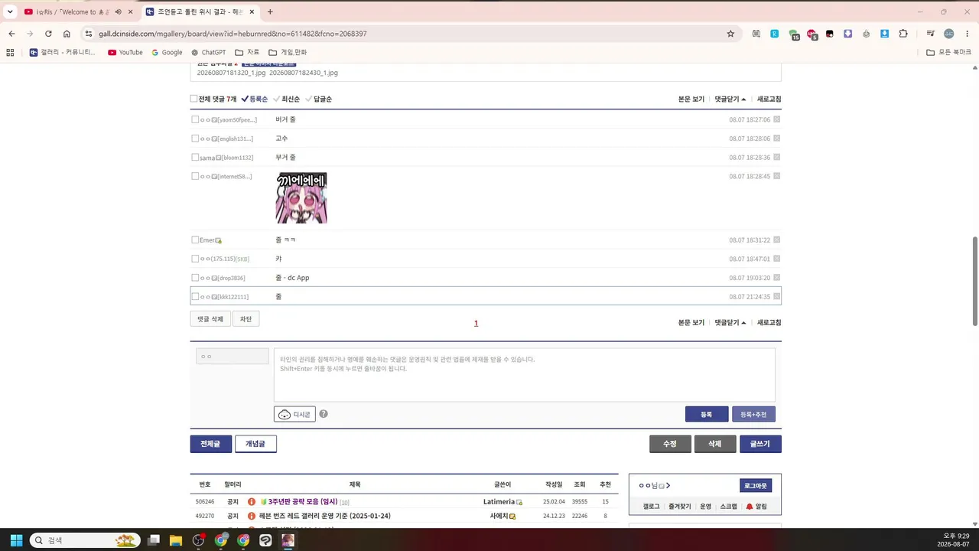Tick the checkbox for sama's comment

(195, 158)
